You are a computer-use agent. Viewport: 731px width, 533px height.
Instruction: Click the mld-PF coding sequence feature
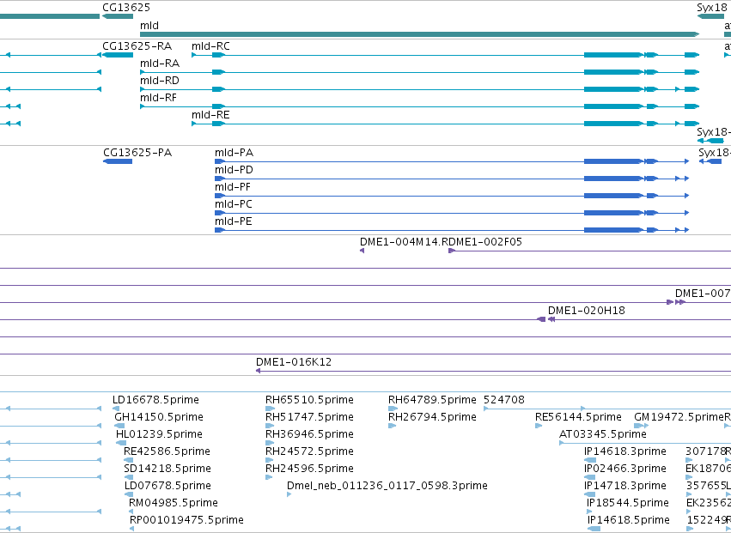click(452, 196)
